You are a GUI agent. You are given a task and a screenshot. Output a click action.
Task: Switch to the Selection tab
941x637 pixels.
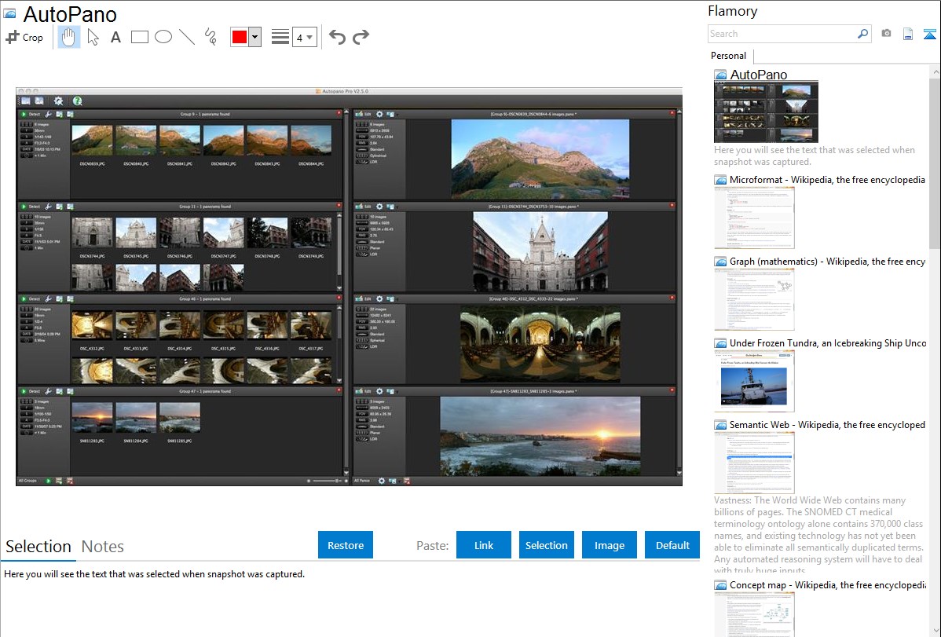coord(38,547)
